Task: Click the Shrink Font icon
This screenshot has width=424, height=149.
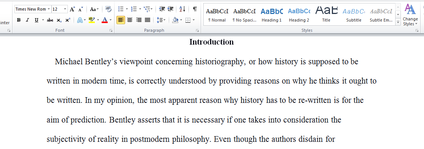Action: coord(80,9)
